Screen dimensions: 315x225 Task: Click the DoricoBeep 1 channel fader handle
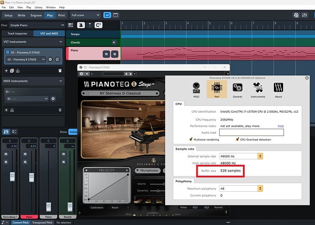click(12, 177)
